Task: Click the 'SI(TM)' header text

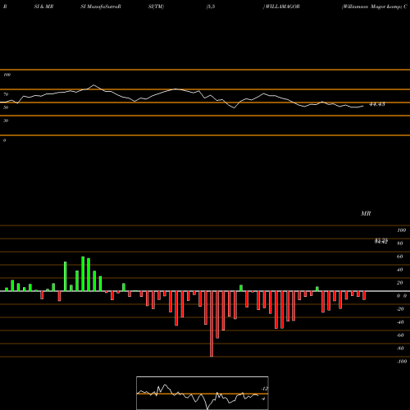Action: 156,7
